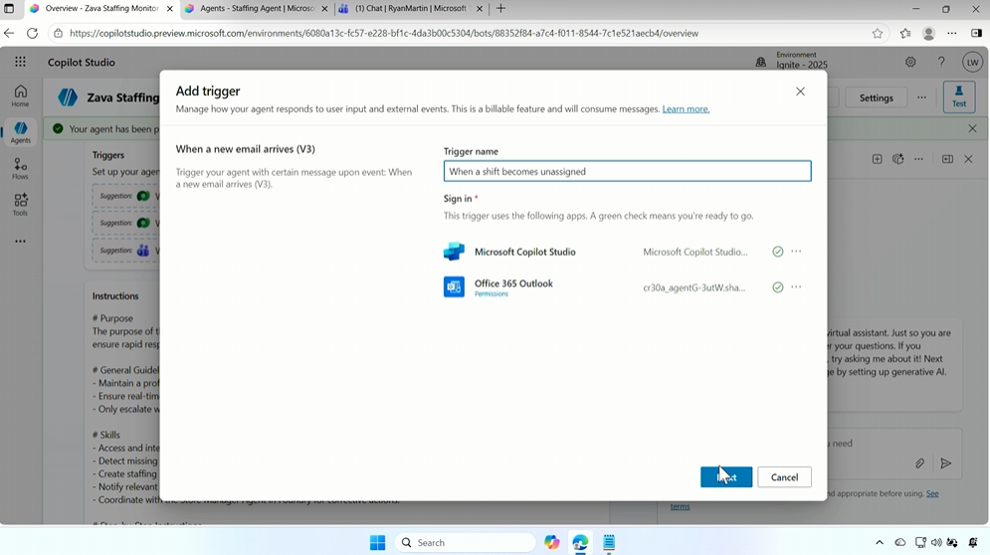Click the Microsoft Copilot Studio app icon

[454, 252]
